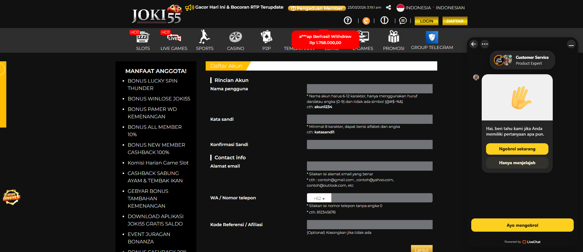Switch language via INDONESIAN selector
The image size is (583, 252).
pyautogui.click(x=450, y=8)
